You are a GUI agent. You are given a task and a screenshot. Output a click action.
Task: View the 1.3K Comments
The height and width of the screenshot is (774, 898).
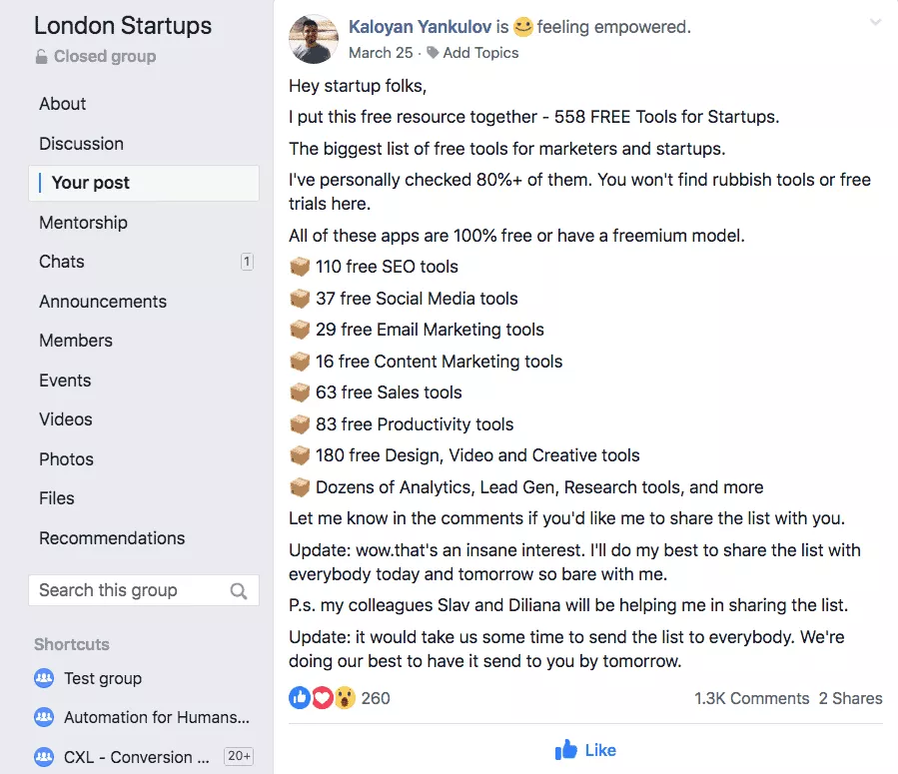(751, 698)
